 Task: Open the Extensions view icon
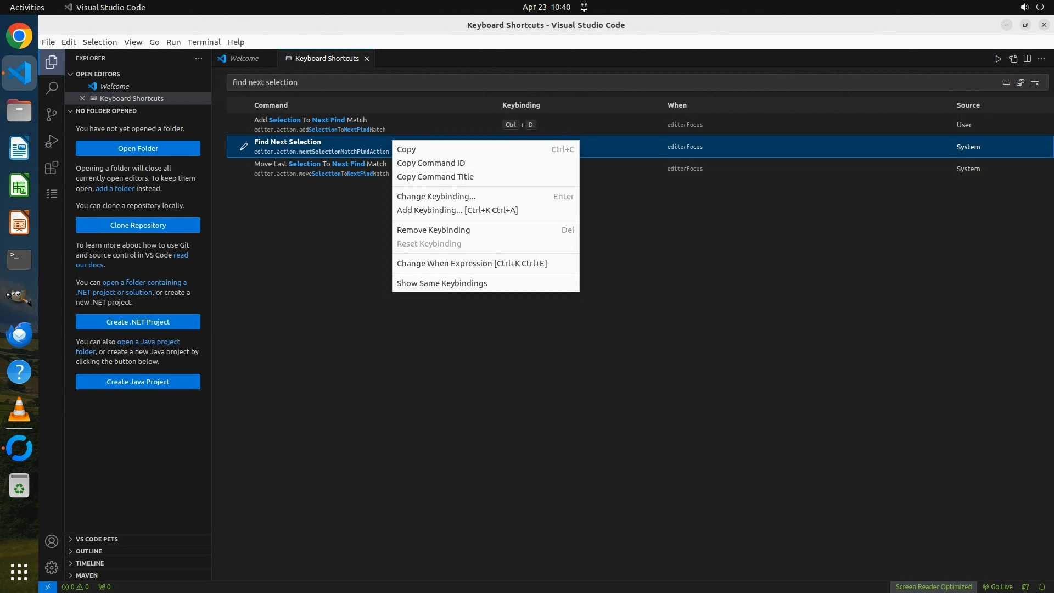point(52,167)
